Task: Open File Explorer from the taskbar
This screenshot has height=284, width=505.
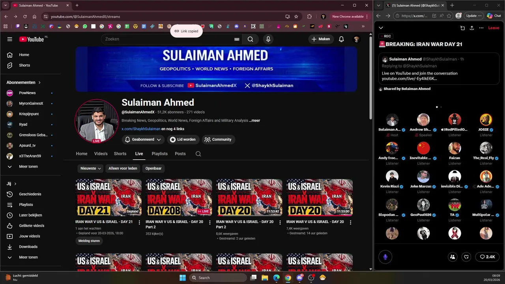Action: (265, 278)
